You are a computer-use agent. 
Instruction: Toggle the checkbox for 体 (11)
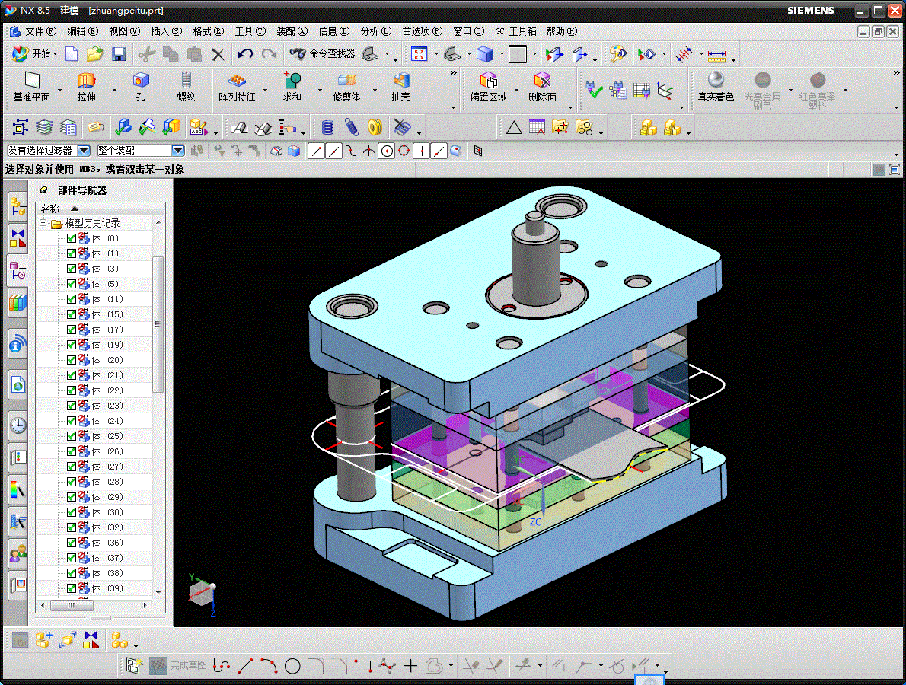72,299
